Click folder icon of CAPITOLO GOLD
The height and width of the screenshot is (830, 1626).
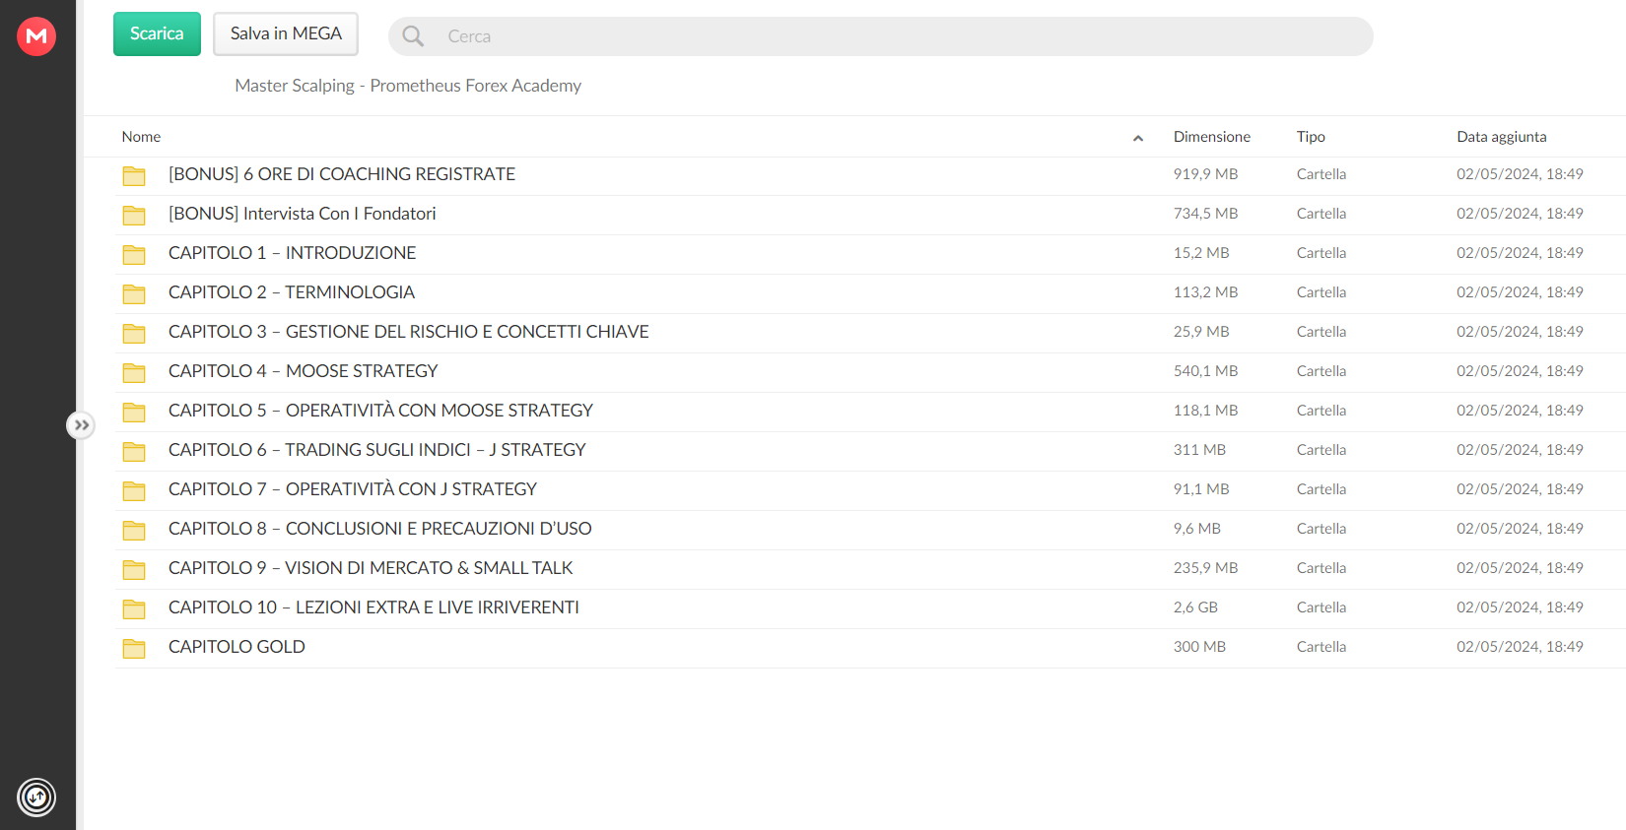point(134,648)
